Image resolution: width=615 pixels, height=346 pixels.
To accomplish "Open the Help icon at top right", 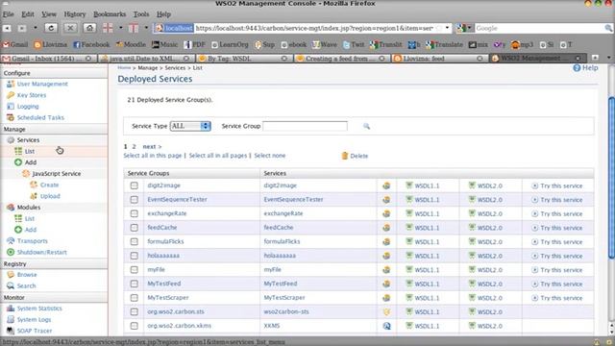I will pyautogui.click(x=577, y=68).
